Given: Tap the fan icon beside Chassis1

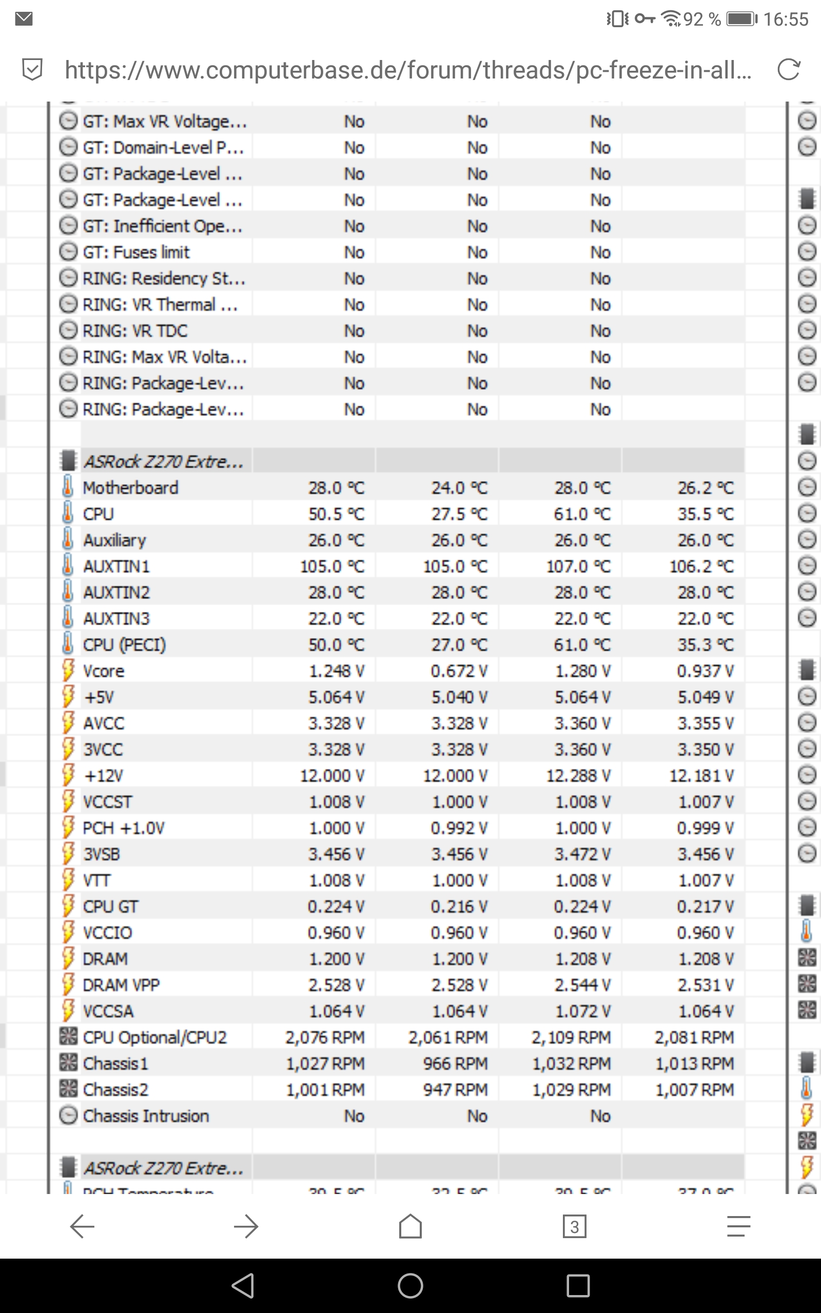Looking at the screenshot, I should [68, 1063].
